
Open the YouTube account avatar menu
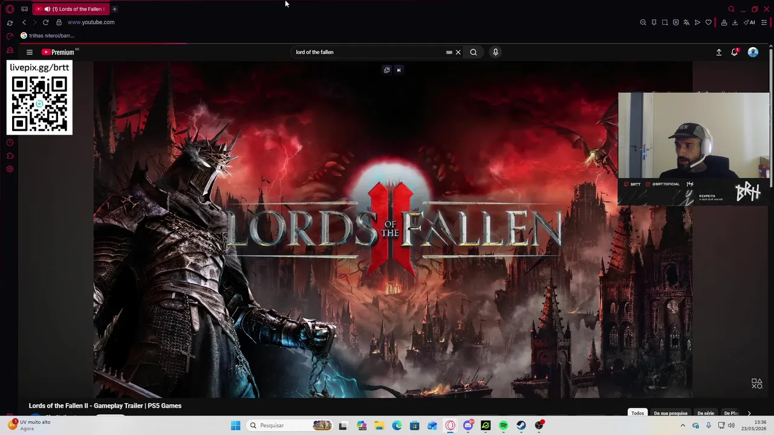(x=753, y=52)
